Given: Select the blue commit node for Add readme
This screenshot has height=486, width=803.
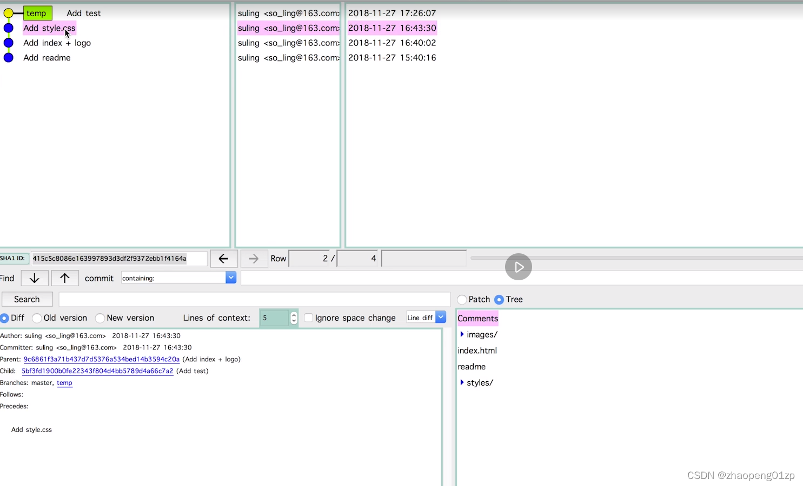Looking at the screenshot, I should pyautogui.click(x=9, y=58).
